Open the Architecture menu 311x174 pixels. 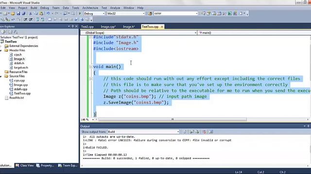pos(90,8)
